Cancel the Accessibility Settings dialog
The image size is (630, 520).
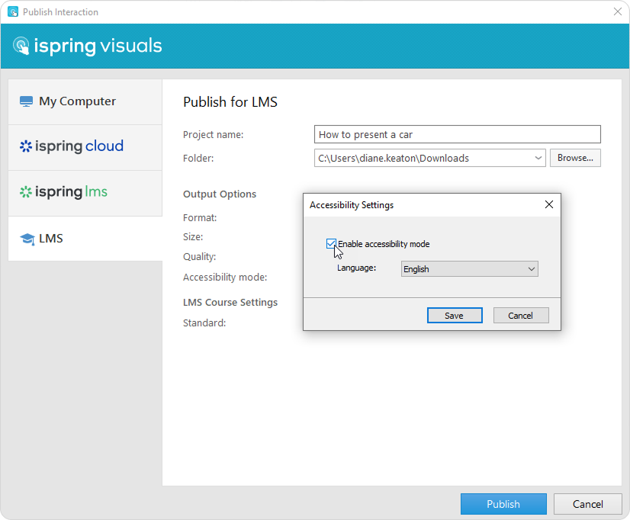click(x=520, y=316)
